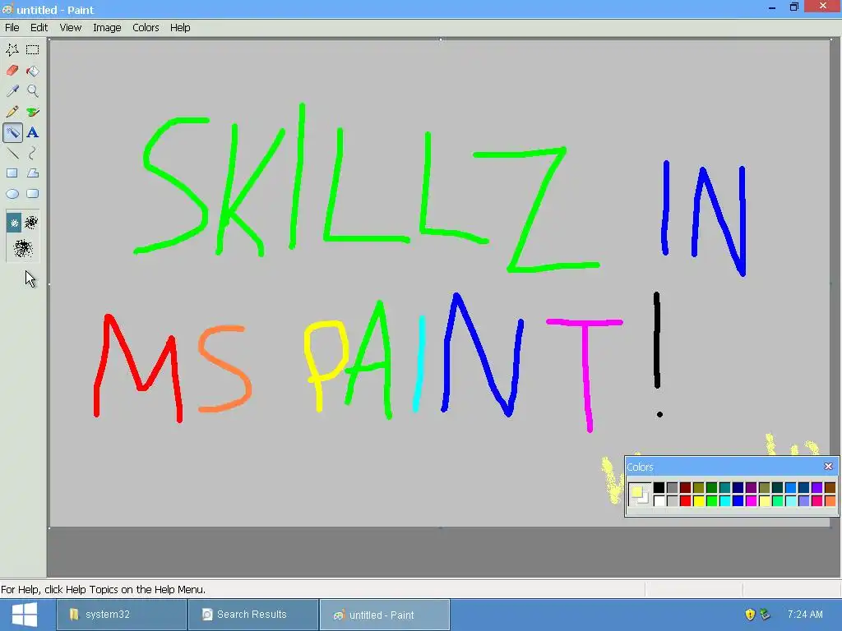Choose the dark gray swatch
The image size is (842, 631).
(673, 488)
